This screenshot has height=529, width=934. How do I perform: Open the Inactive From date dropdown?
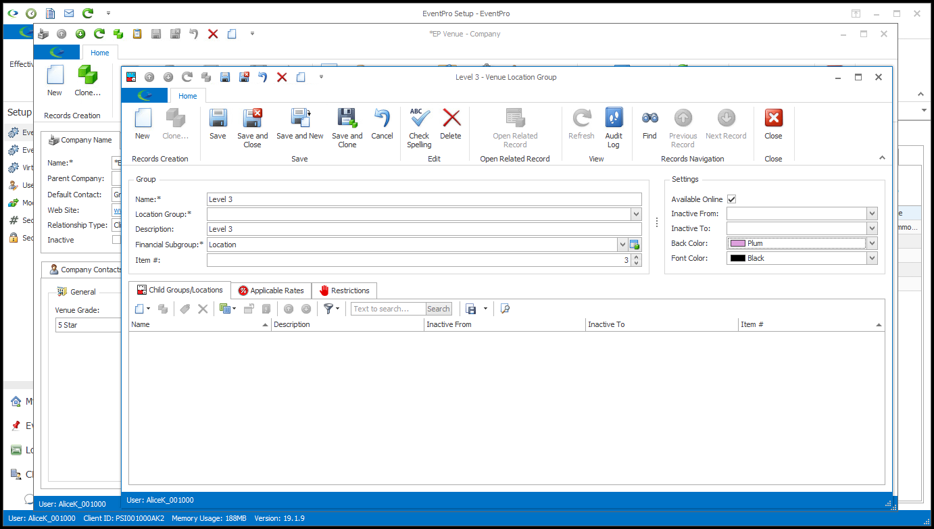click(x=872, y=213)
